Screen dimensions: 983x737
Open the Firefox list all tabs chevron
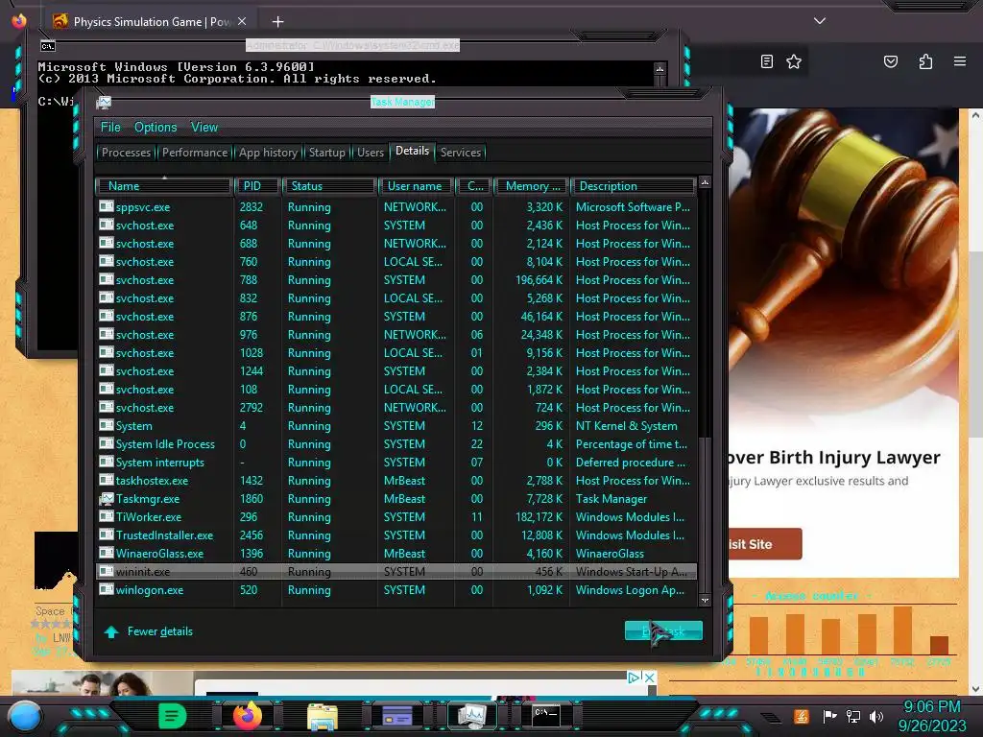820,21
